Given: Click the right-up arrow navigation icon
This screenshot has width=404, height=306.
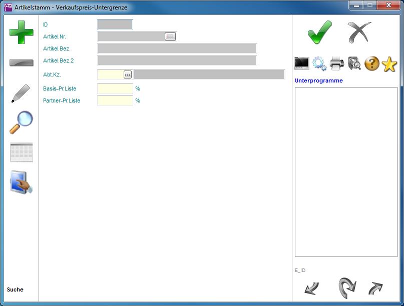Looking at the screenshot, I should [375, 288].
